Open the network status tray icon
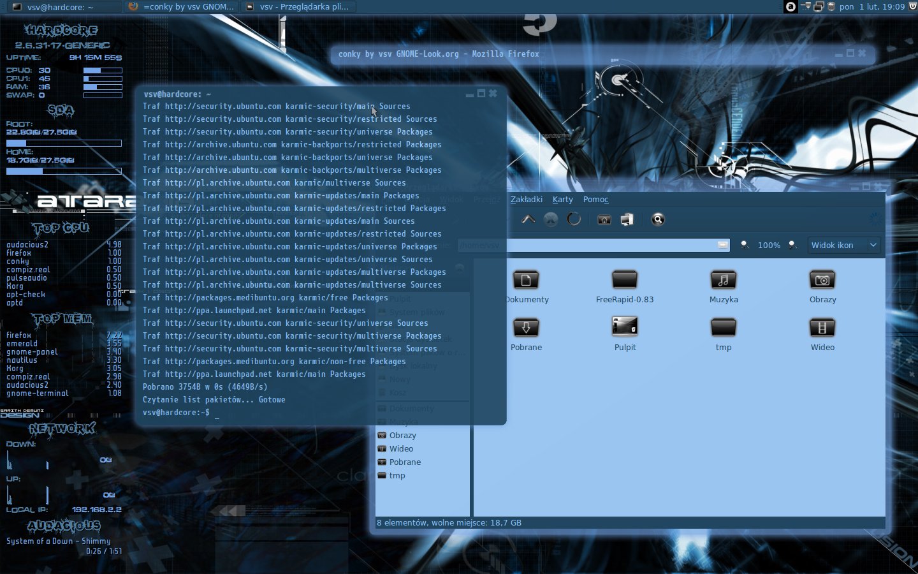This screenshot has height=574, width=918. [x=806, y=6]
